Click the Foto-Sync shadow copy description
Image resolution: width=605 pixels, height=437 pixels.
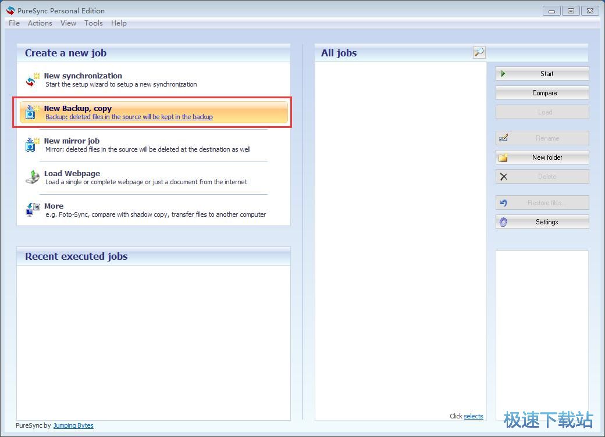pos(155,214)
